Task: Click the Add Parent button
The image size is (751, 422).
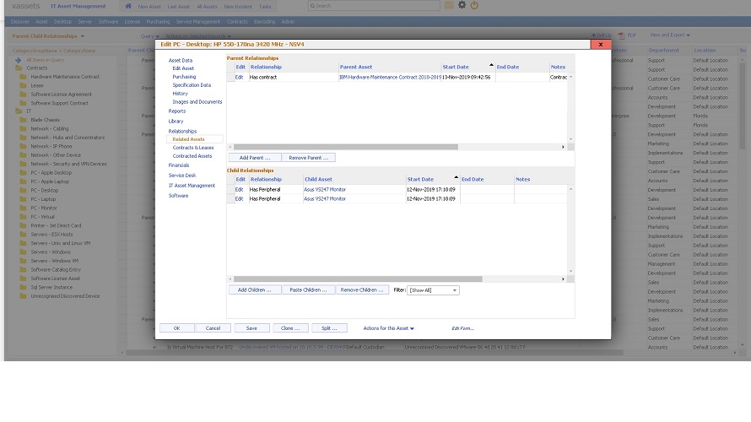Action: point(254,158)
